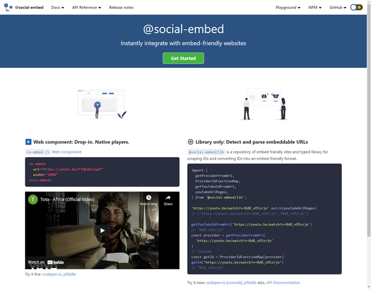This screenshot has height=289, width=371.
Task: Expand the API Reference dropdown
Action: pos(86,8)
